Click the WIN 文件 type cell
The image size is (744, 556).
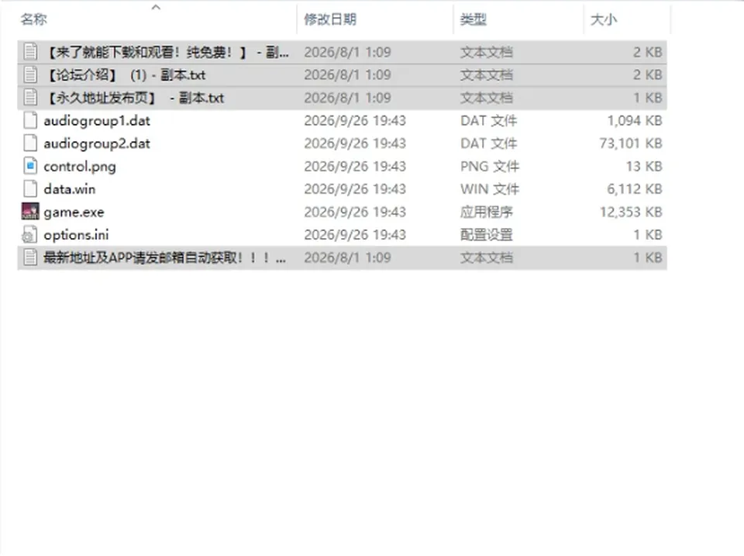(x=490, y=189)
